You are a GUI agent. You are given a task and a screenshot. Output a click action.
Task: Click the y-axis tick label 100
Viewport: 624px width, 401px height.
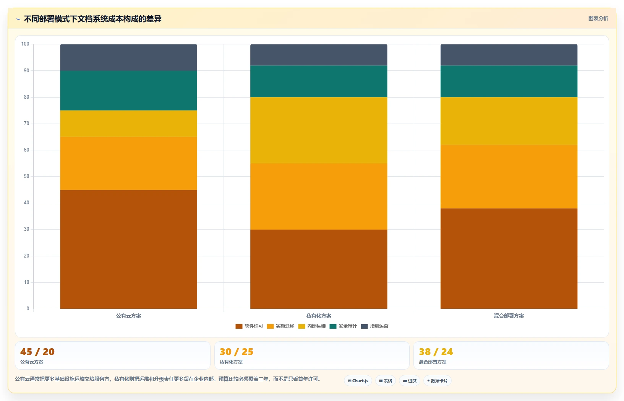(x=25, y=44)
